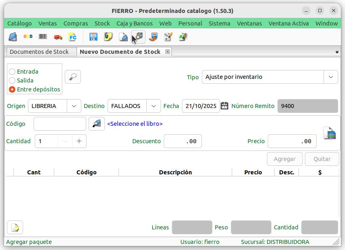The image size is (345, 250).
Task: Click the book search icon next to Código
Action: pos(96,124)
